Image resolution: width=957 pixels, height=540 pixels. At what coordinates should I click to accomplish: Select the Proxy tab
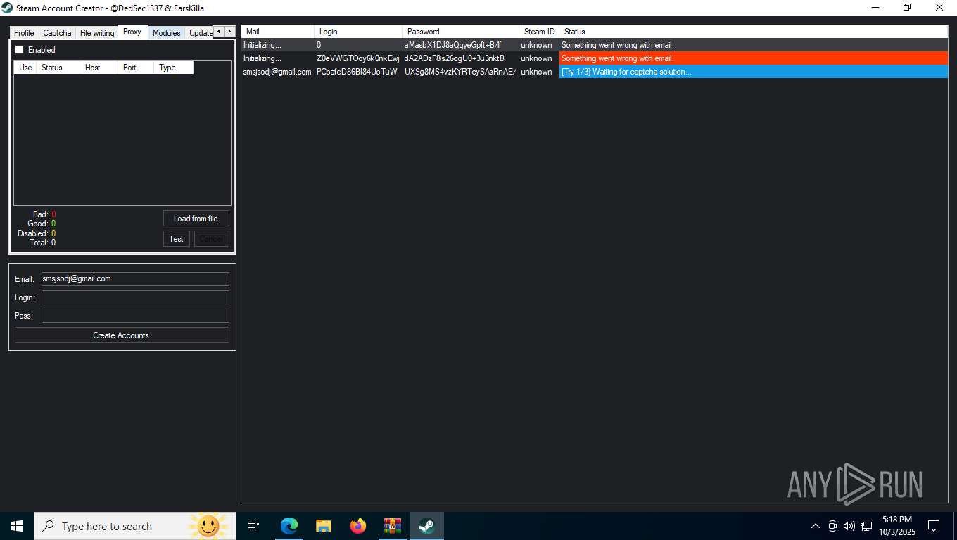pos(132,32)
